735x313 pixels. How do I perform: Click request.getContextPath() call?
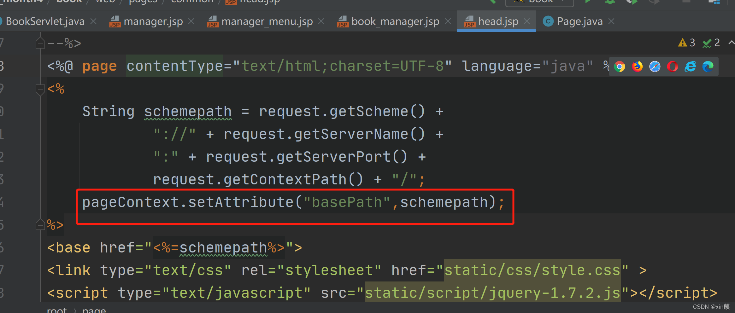point(258,180)
